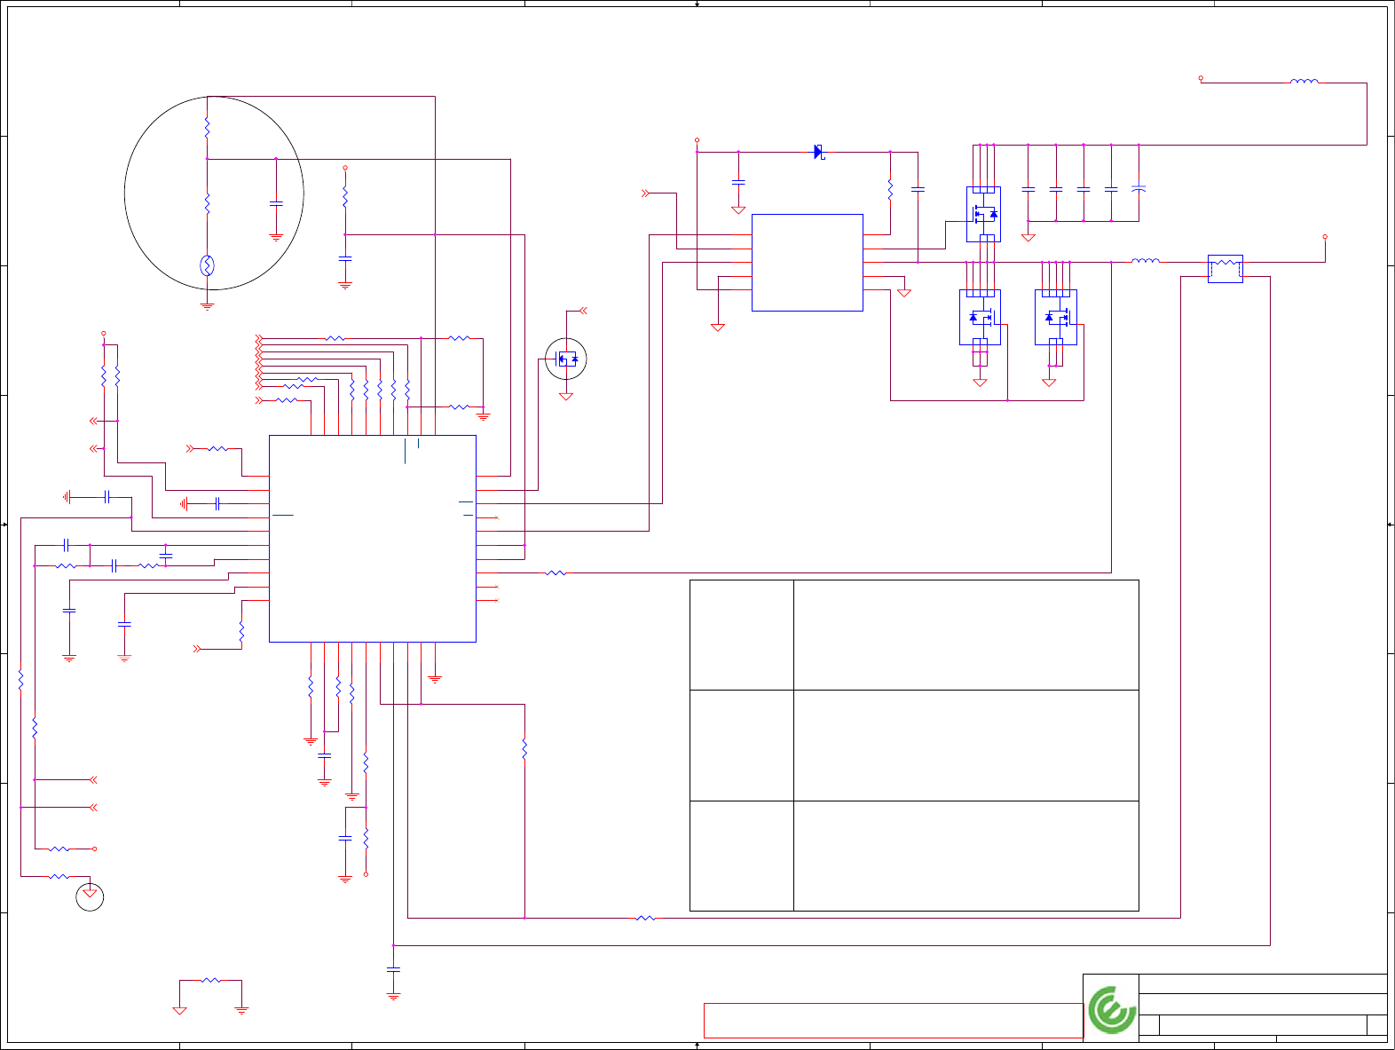Select the resistor between two bottom ground symbols
1395x1050 pixels.
pyautogui.click(x=211, y=980)
